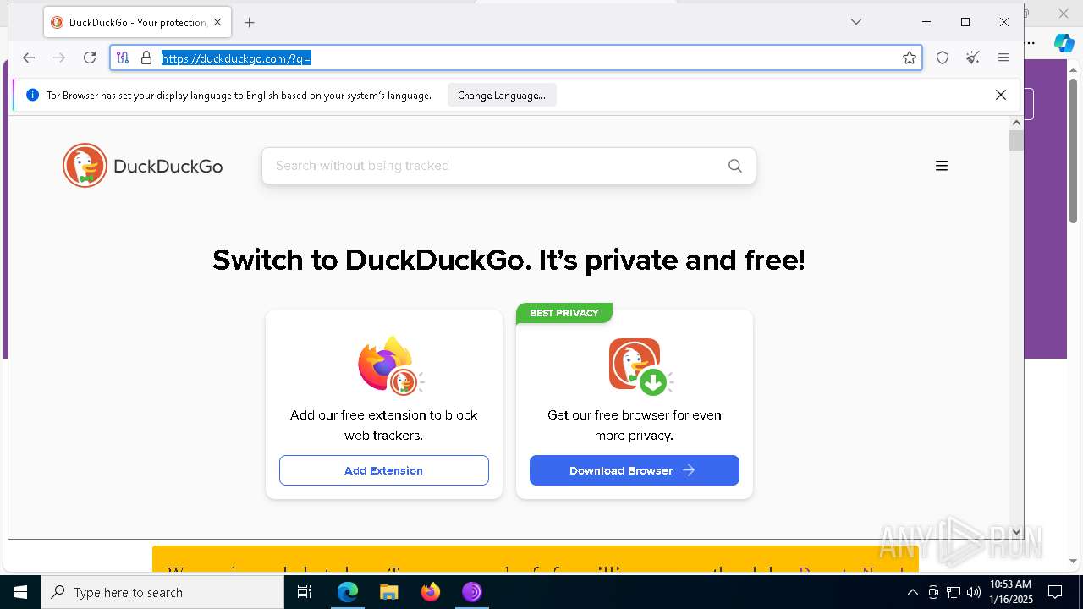
Task: Select the DuckDuckGo - Your protection tab
Action: coord(136,23)
